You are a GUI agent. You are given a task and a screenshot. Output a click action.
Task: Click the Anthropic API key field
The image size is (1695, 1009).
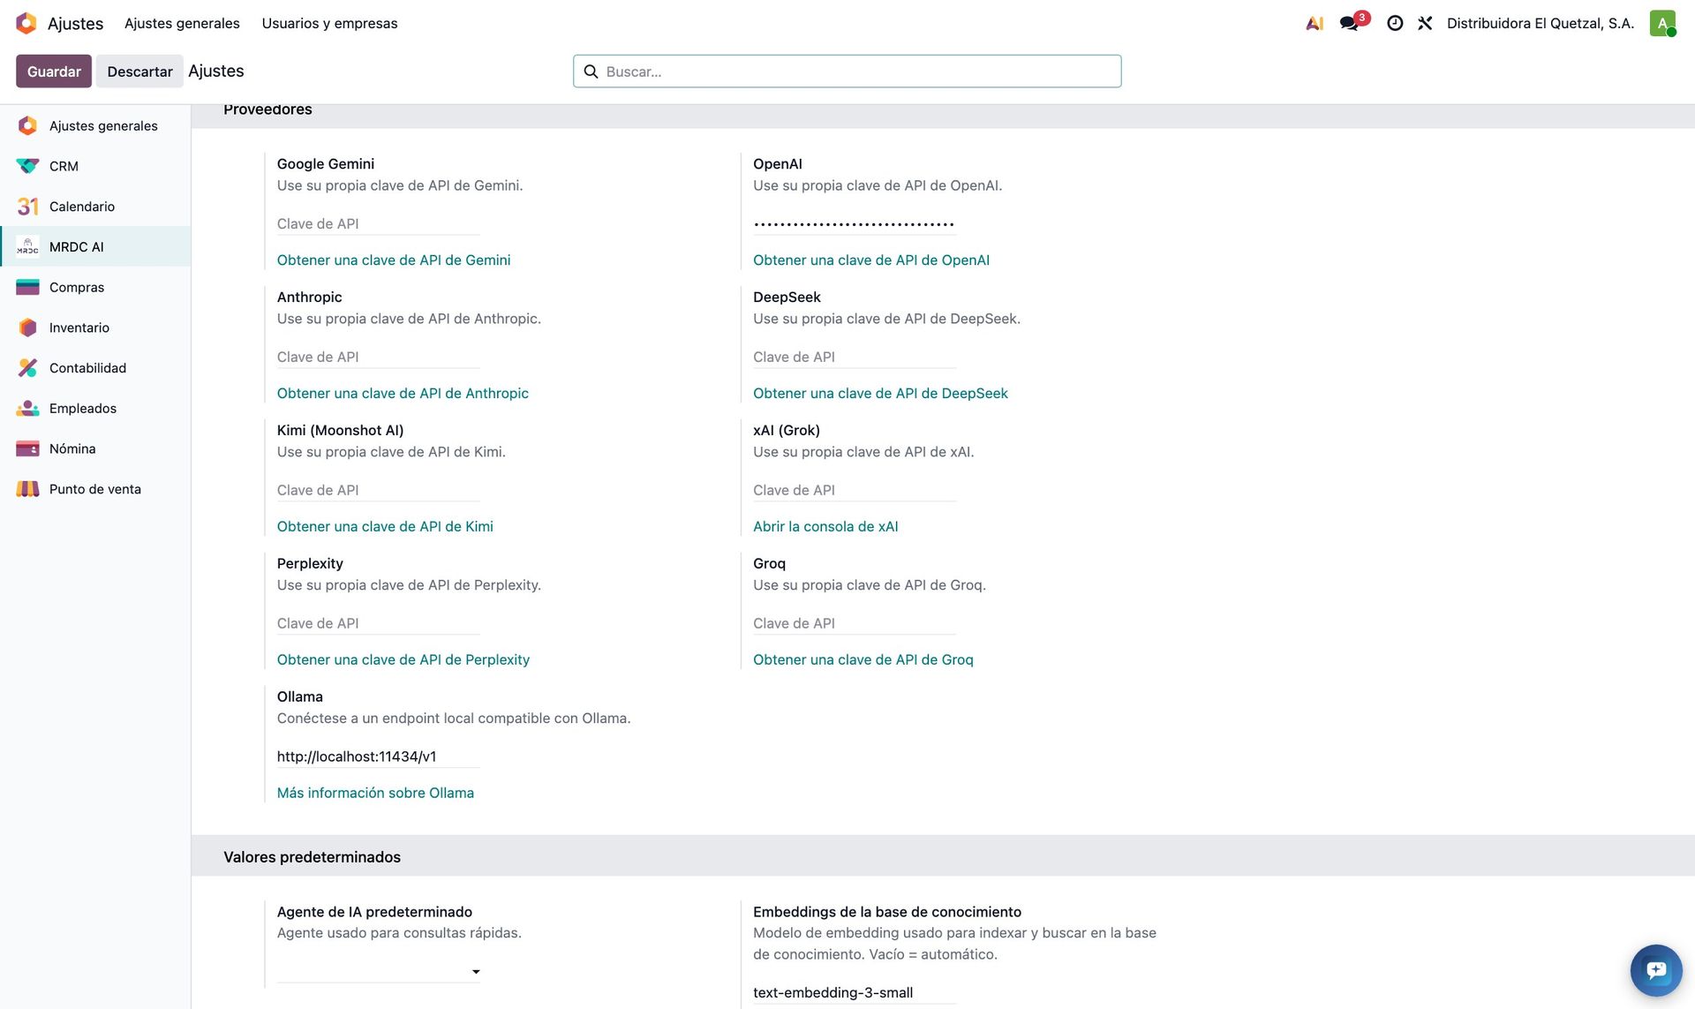tap(379, 358)
